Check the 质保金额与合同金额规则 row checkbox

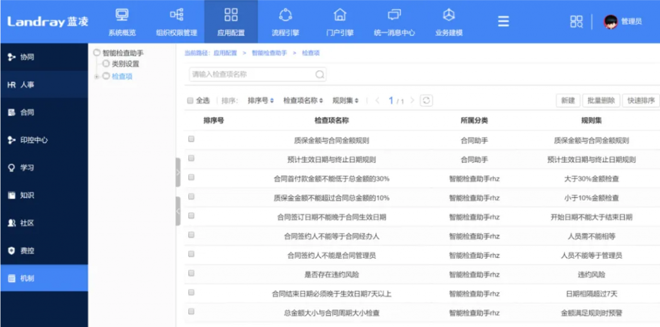pyautogui.click(x=191, y=139)
